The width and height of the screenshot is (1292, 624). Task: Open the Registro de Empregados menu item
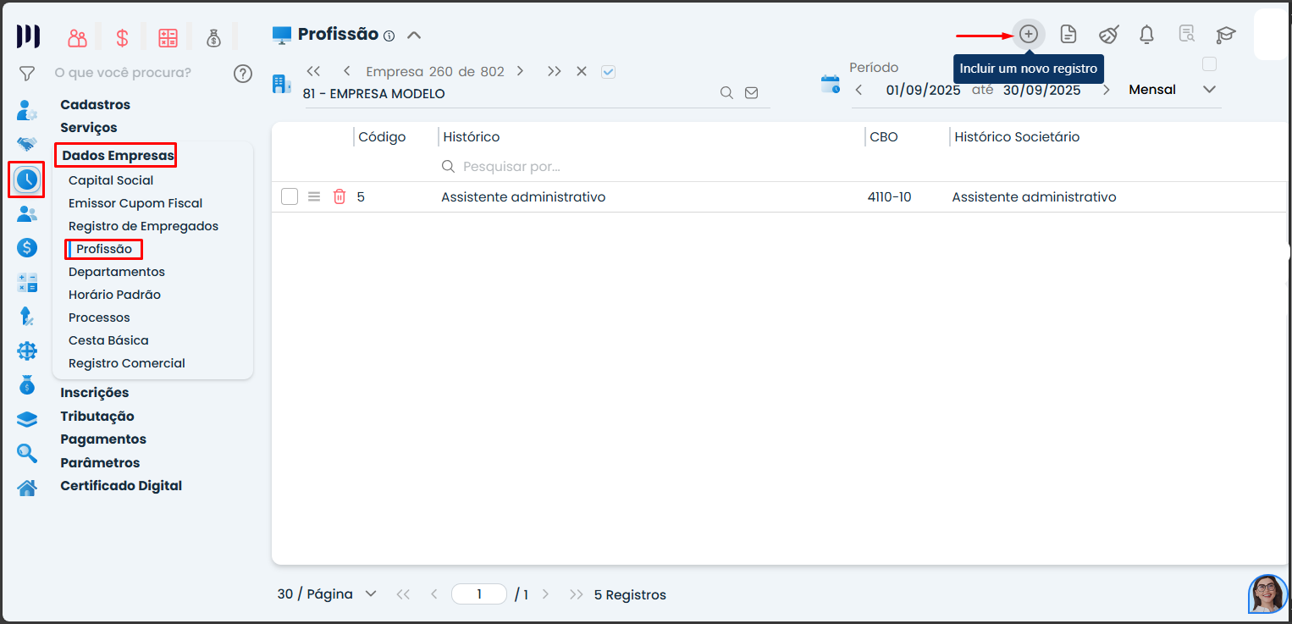click(x=144, y=226)
